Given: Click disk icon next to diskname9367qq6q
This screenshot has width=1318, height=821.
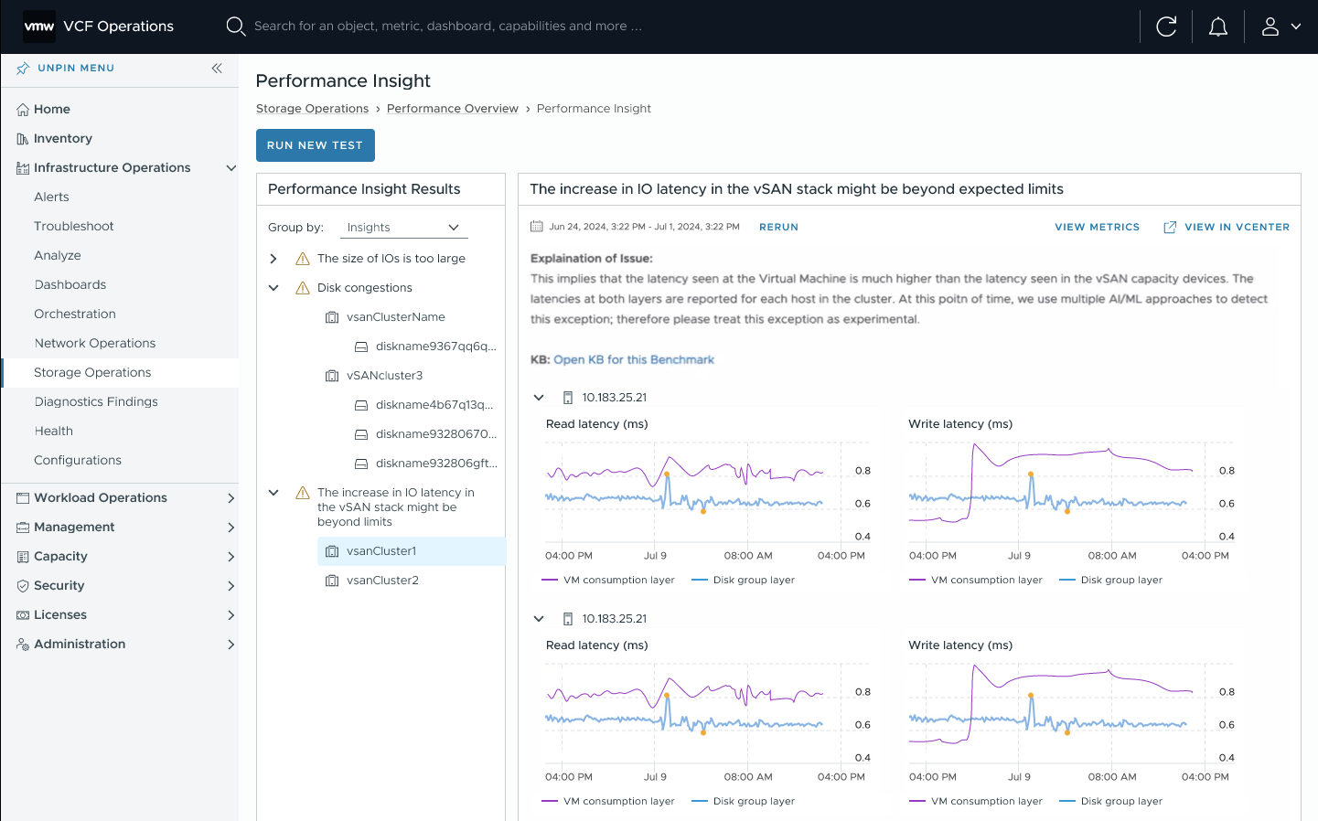Looking at the screenshot, I should (x=361, y=347).
